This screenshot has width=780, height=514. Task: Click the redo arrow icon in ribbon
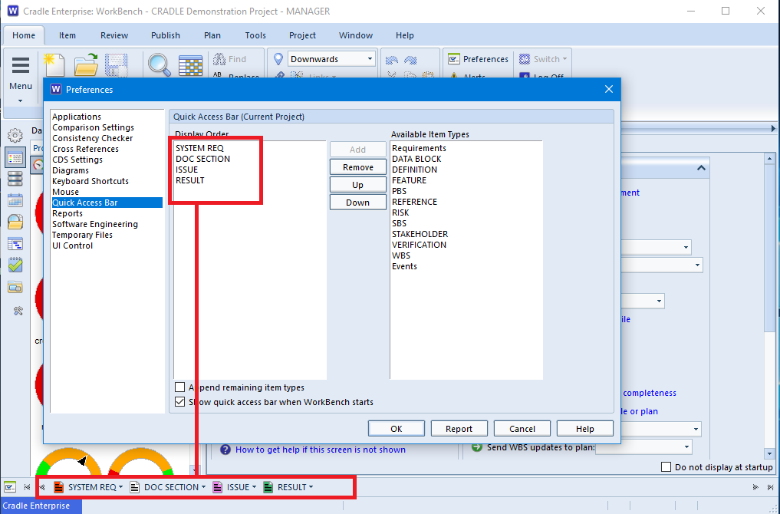[410, 60]
